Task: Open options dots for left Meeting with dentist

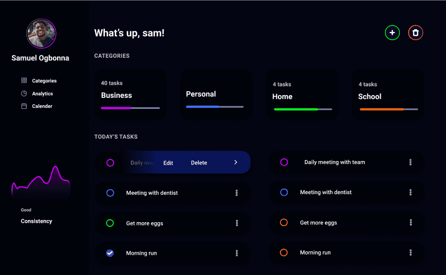Action: coord(237,193)
